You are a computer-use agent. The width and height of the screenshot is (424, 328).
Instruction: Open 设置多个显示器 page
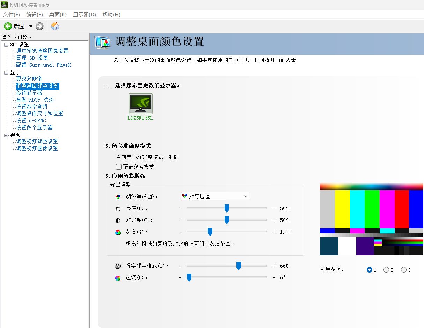tap(35, 128)
